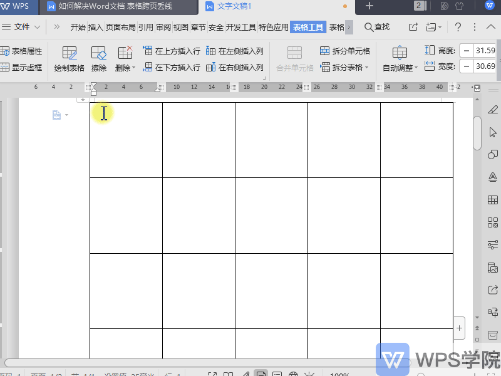Open the WPS account avatar

(489, 6)
